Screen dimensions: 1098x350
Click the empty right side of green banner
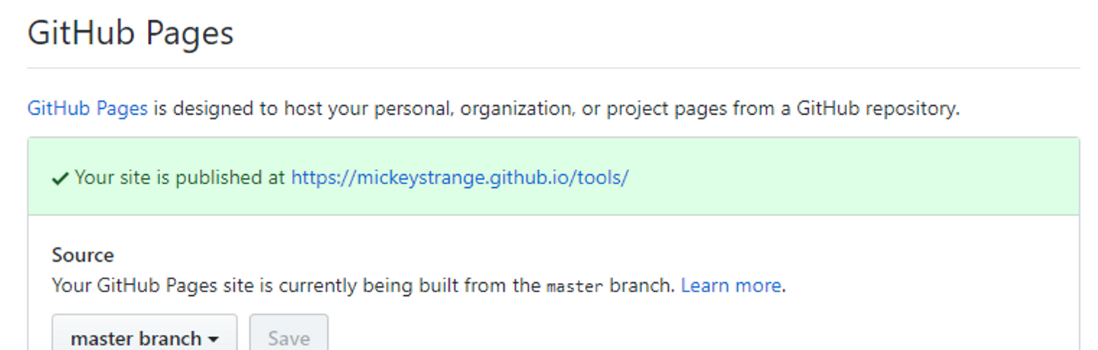coord(877,178)
